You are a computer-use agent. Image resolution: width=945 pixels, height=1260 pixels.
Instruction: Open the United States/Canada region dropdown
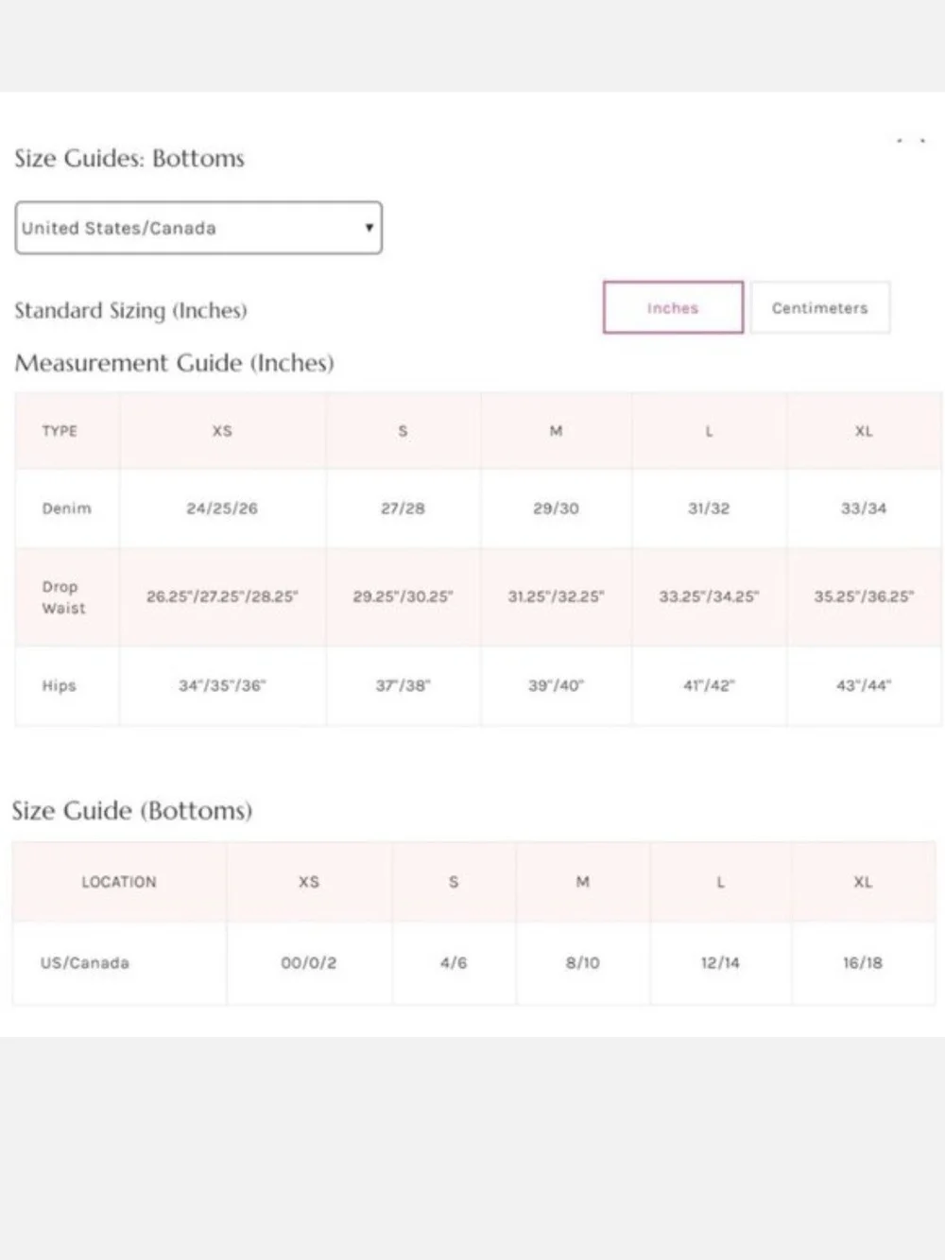(x=198, y=228)
